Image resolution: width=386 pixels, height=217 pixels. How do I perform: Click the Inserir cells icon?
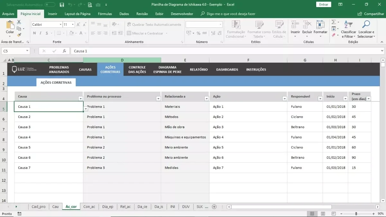tap(295, 24)
